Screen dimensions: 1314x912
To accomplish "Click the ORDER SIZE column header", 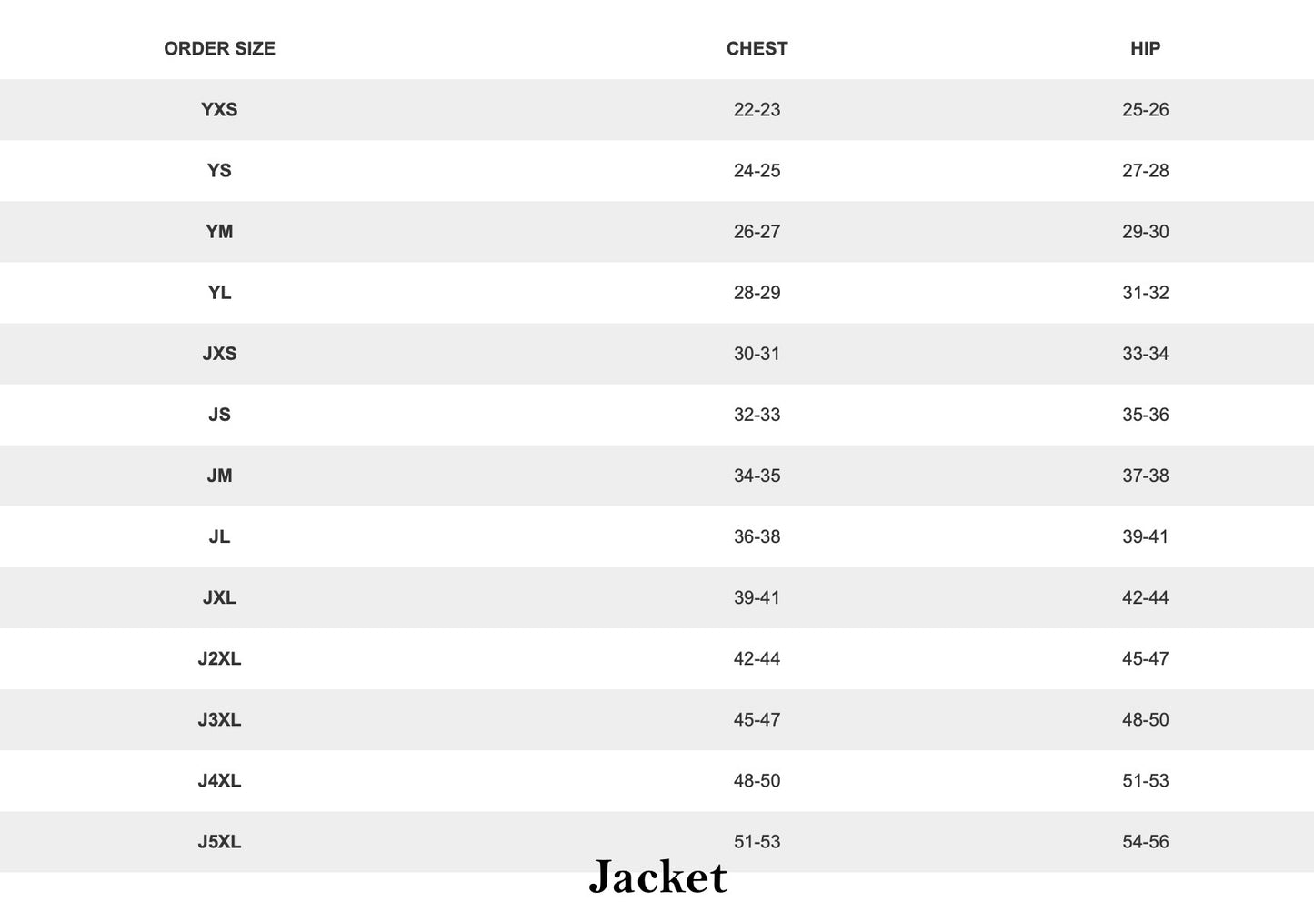I will point(219,49).
